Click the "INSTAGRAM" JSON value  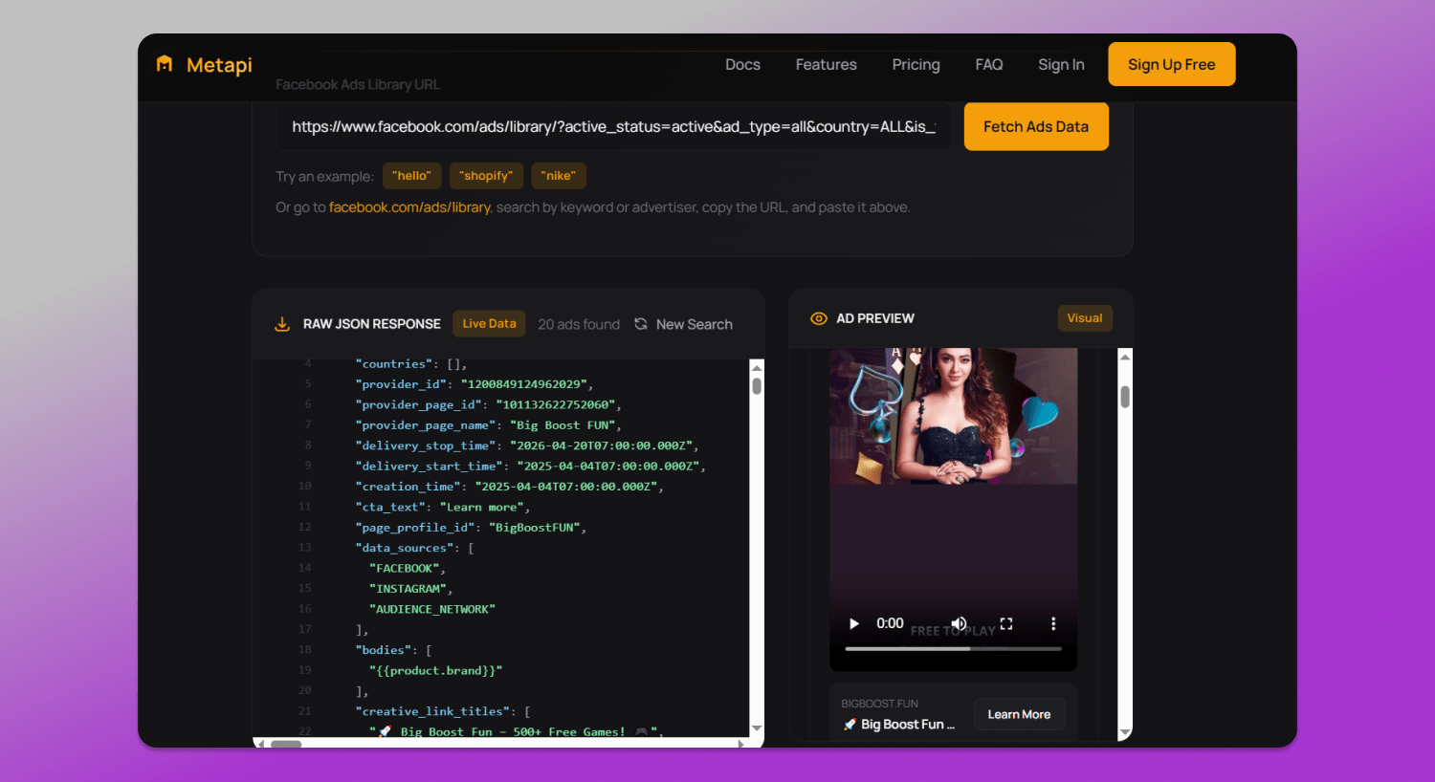pos(410,589)
